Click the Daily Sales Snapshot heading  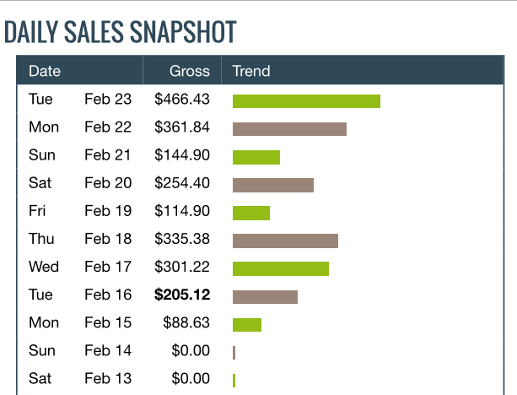(120, 31)
